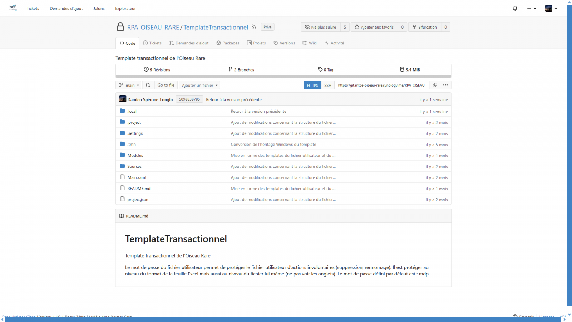Click the language statistics bar below Révisions
The height and width of the screenshot is (322, 572).
tap(283, 76)
